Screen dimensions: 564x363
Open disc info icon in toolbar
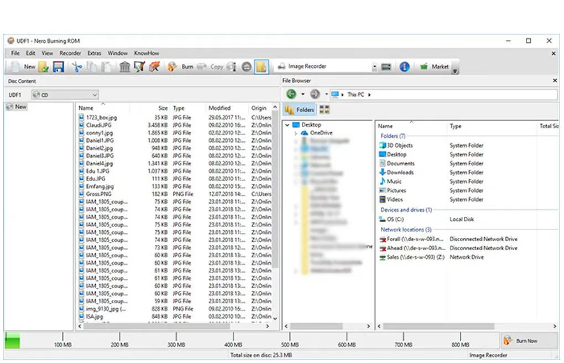point(232,67)
